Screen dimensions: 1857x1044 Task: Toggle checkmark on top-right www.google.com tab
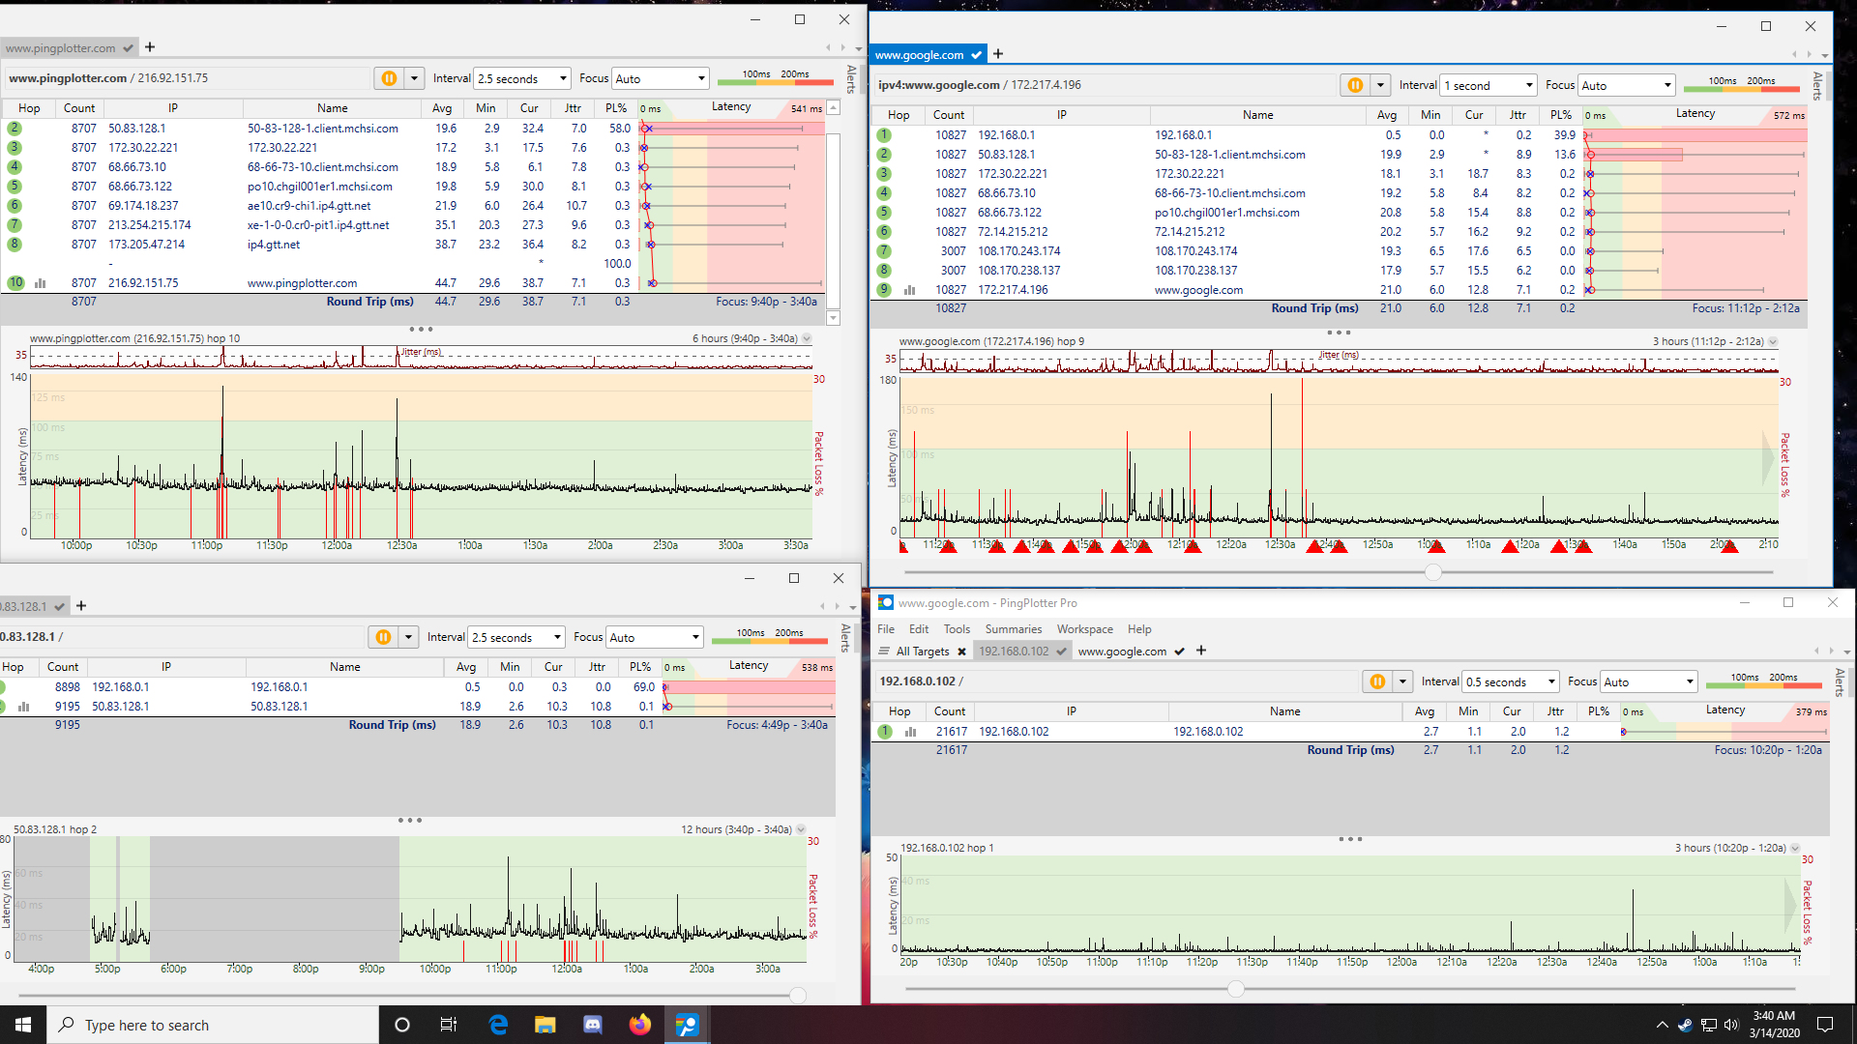977,55
